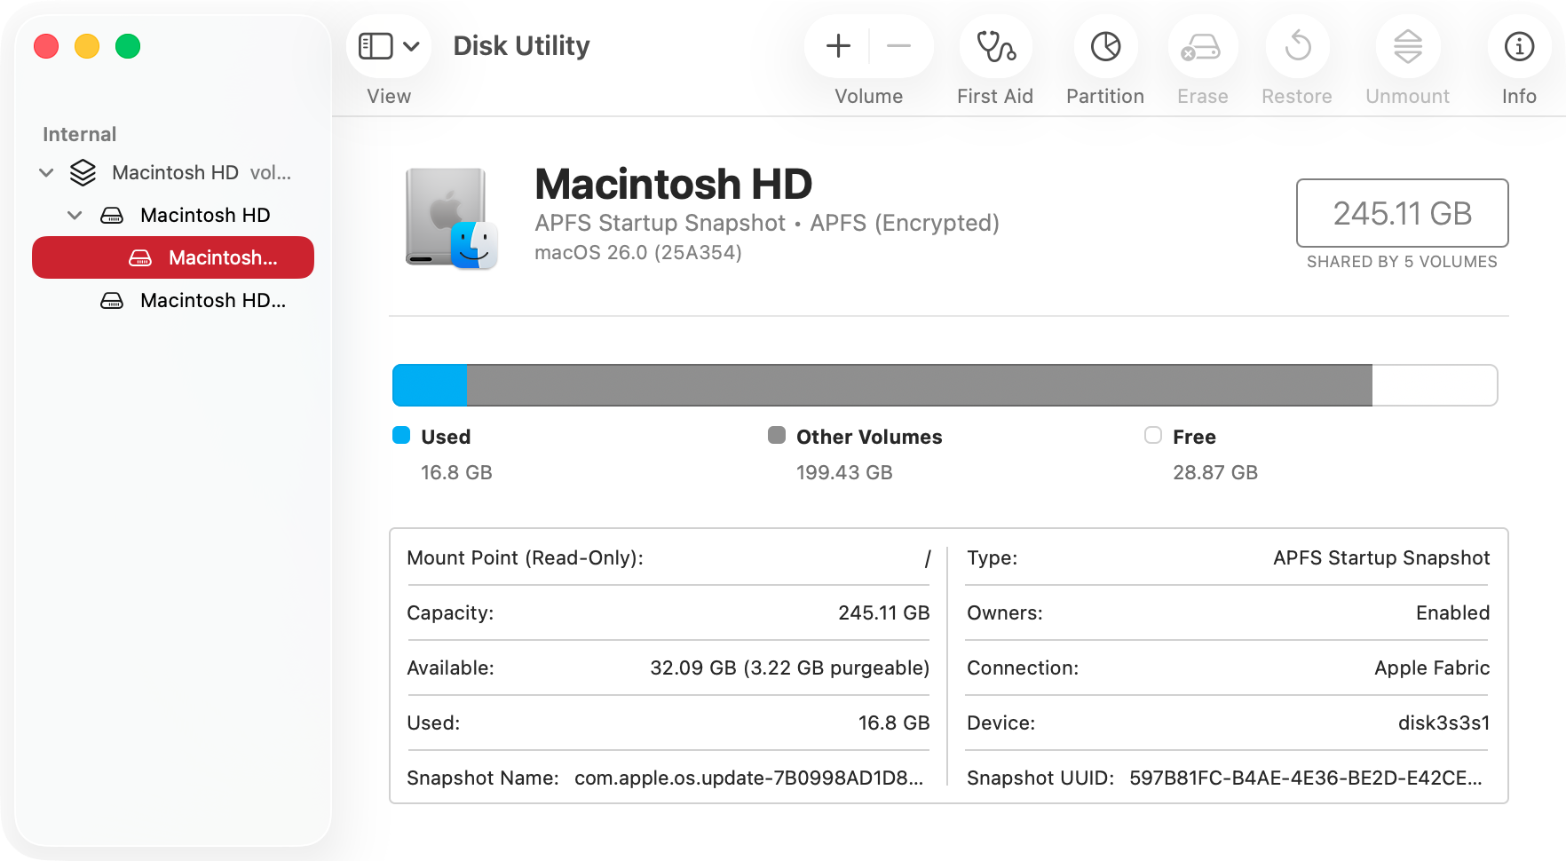The width and height of the screenshot is (1566, 861).
Task: Toggle the Other Volumes legend swatch
Action: (x=778, y=436)
